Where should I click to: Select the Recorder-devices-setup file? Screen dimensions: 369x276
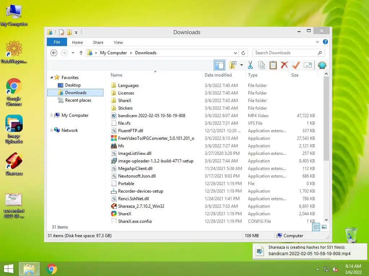click(x=141, y=191)
